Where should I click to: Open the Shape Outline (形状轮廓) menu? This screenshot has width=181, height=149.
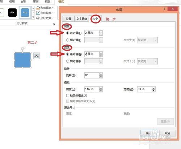pos(45,13)
